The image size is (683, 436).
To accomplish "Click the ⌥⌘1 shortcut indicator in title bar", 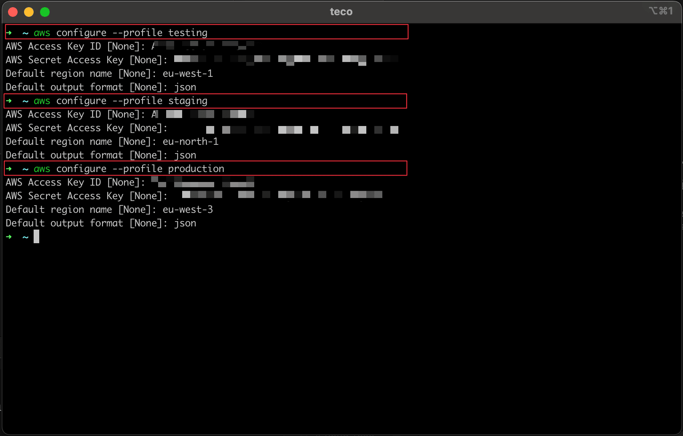I will 661,11.
